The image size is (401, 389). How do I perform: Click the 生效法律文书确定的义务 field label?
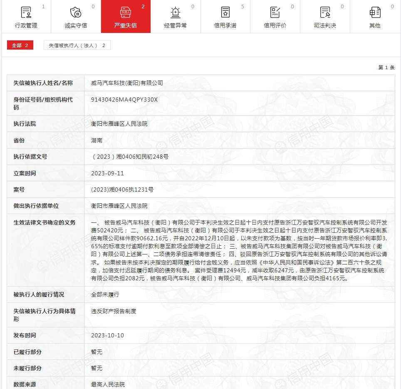[45, 222]
